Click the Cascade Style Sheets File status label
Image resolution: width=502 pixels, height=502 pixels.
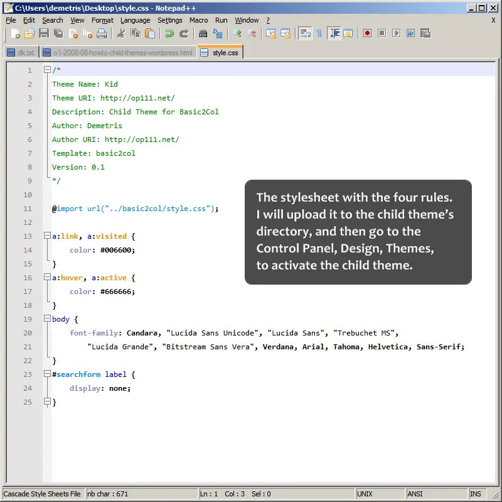pyautogui.click(x=43, y=494)
